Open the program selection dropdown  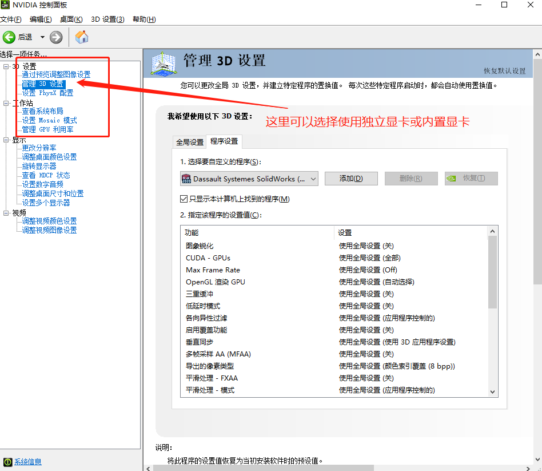249,179
